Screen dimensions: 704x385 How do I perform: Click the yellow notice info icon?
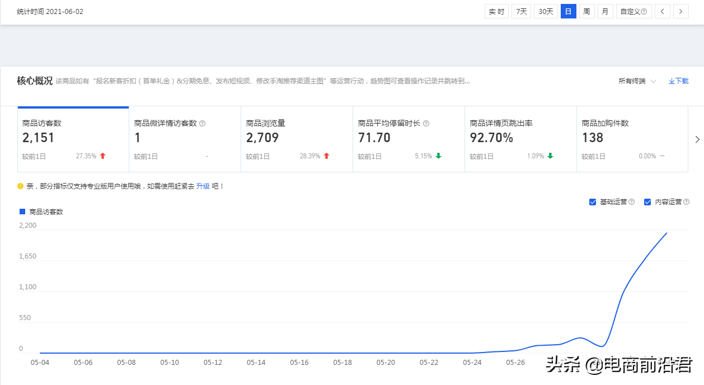[x=21, y=186]
